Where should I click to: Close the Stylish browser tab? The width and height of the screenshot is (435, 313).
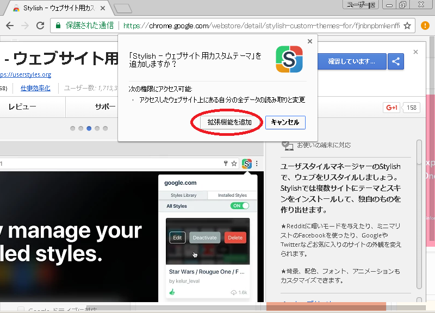point(103,8)
